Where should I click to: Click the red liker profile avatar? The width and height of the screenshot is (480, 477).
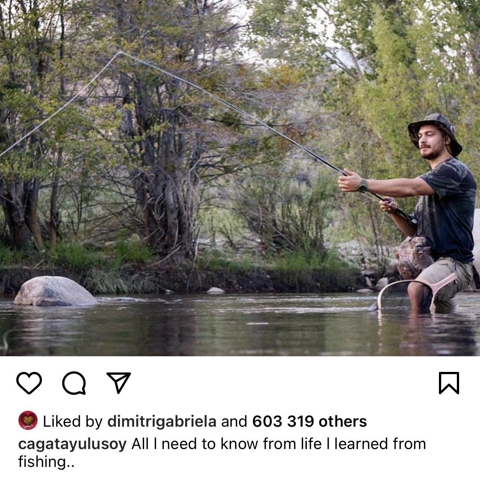coord(28,421)
